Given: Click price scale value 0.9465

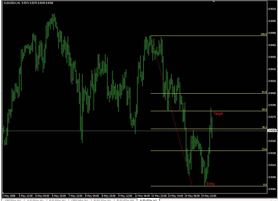Looking at the screenshot, I should (x=272, y=45).
